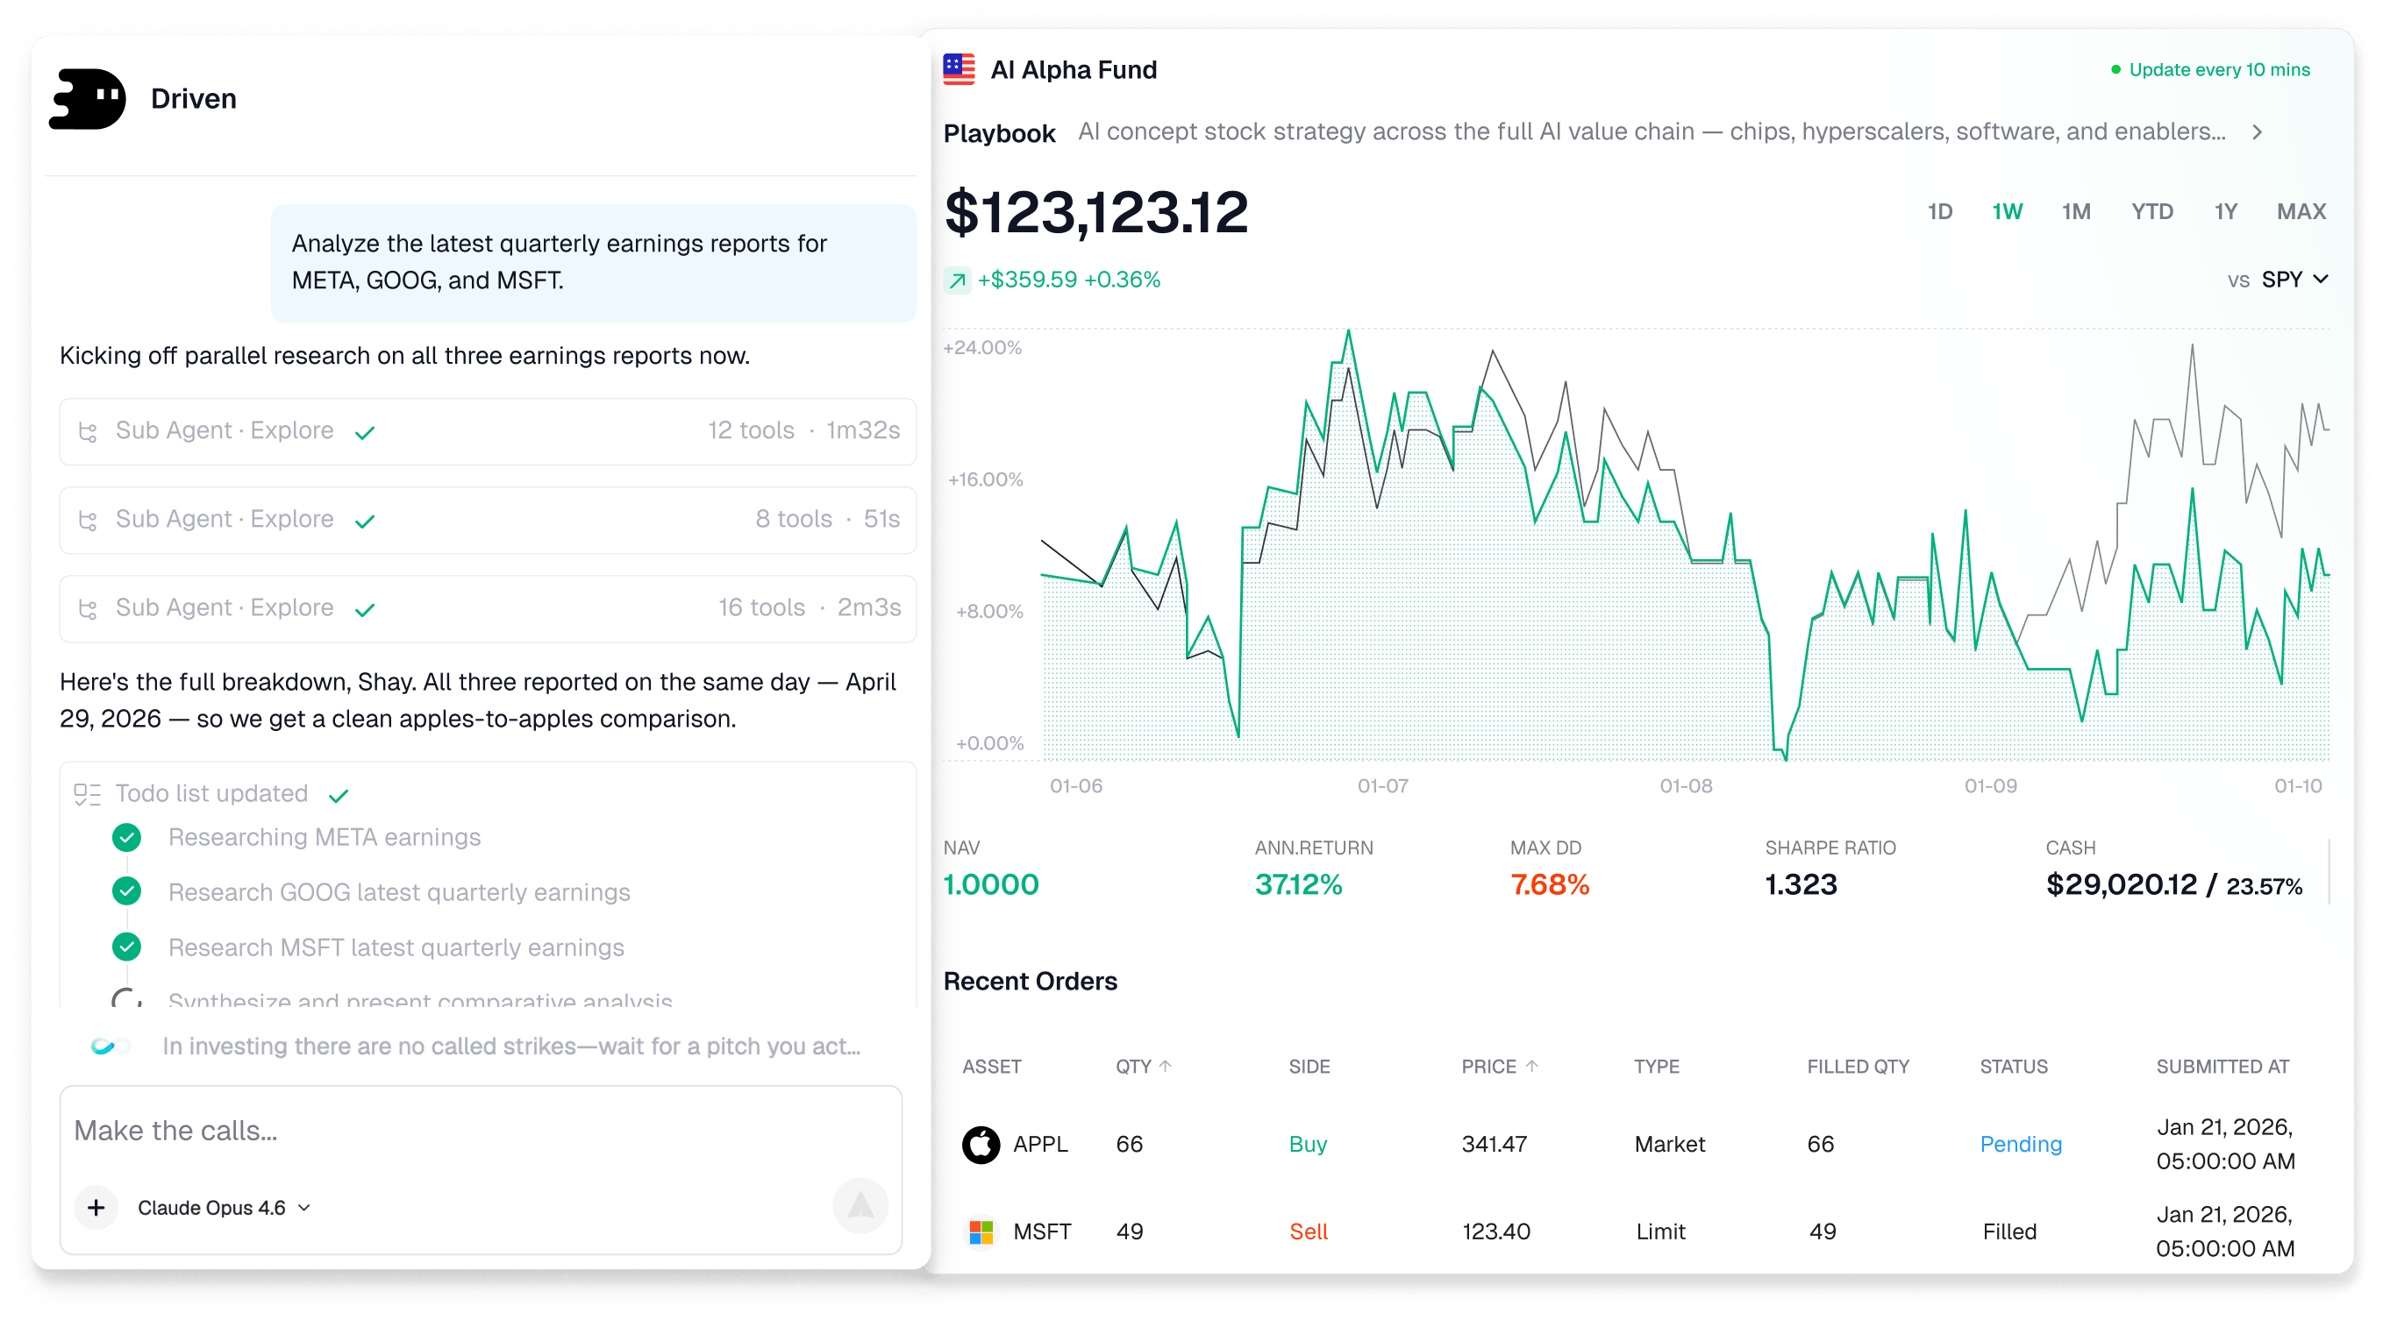
Task: Click the SHARPE RATIO value 1.323
Action: [x=1801, y=884]
